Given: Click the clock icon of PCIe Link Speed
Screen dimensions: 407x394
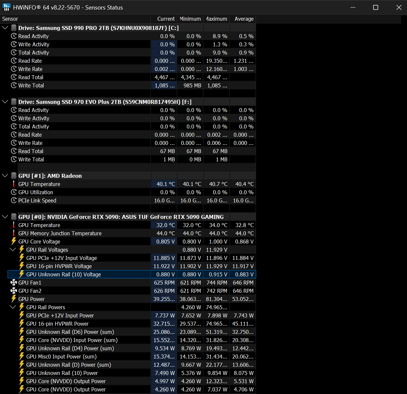Looking at the screenshot, I should click(14, 200).
